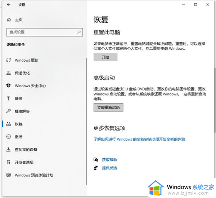Open the 备份 page

coord(18,98)
